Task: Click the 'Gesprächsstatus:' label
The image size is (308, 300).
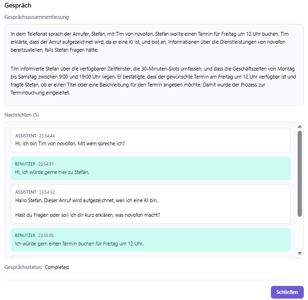Action: click(x=24, y=267)
